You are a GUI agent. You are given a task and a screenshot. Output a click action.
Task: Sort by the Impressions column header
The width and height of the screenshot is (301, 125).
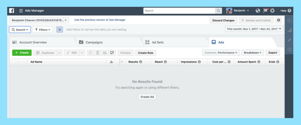click(x=189, y=62)
